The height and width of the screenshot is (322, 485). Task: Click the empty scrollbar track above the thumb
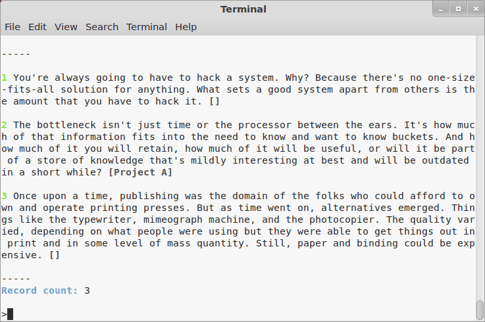click(x=480, y=164)
